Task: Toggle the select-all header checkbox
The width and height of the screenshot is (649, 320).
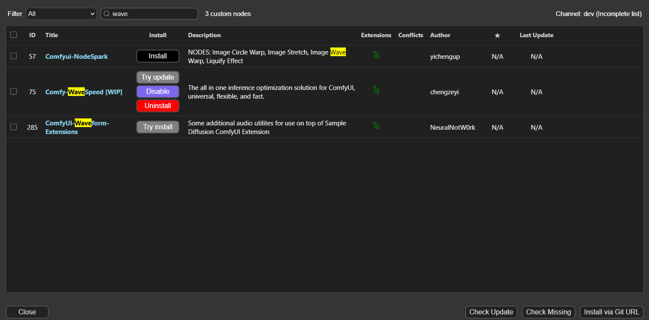Action: point(14,35)
